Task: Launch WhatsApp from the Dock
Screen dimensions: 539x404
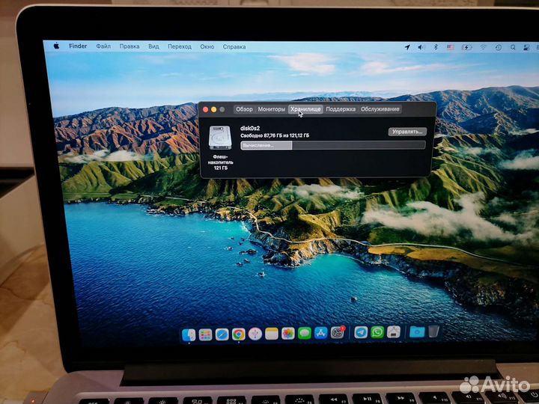Action: pos(377,332)
